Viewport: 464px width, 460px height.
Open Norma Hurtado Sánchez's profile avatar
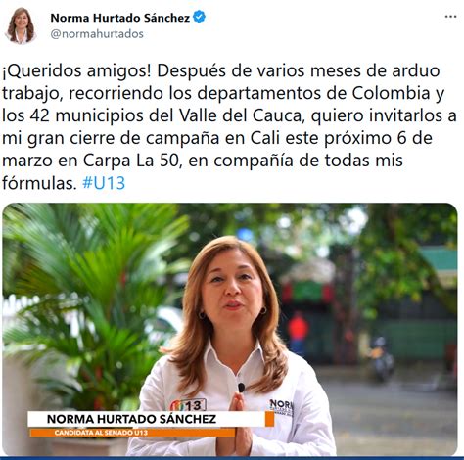pyautogui.click(x=21, y=25)
